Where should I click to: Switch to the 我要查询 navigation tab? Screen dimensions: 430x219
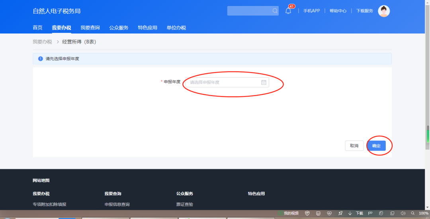click(90, 28)
